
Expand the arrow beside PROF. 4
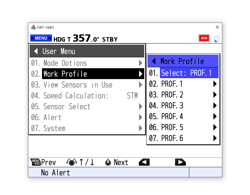pyautogui.click(x=215, y=116)
